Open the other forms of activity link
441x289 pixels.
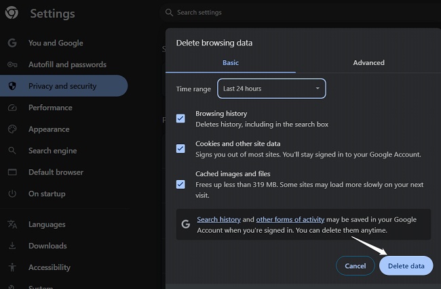(x=290, y=219)
